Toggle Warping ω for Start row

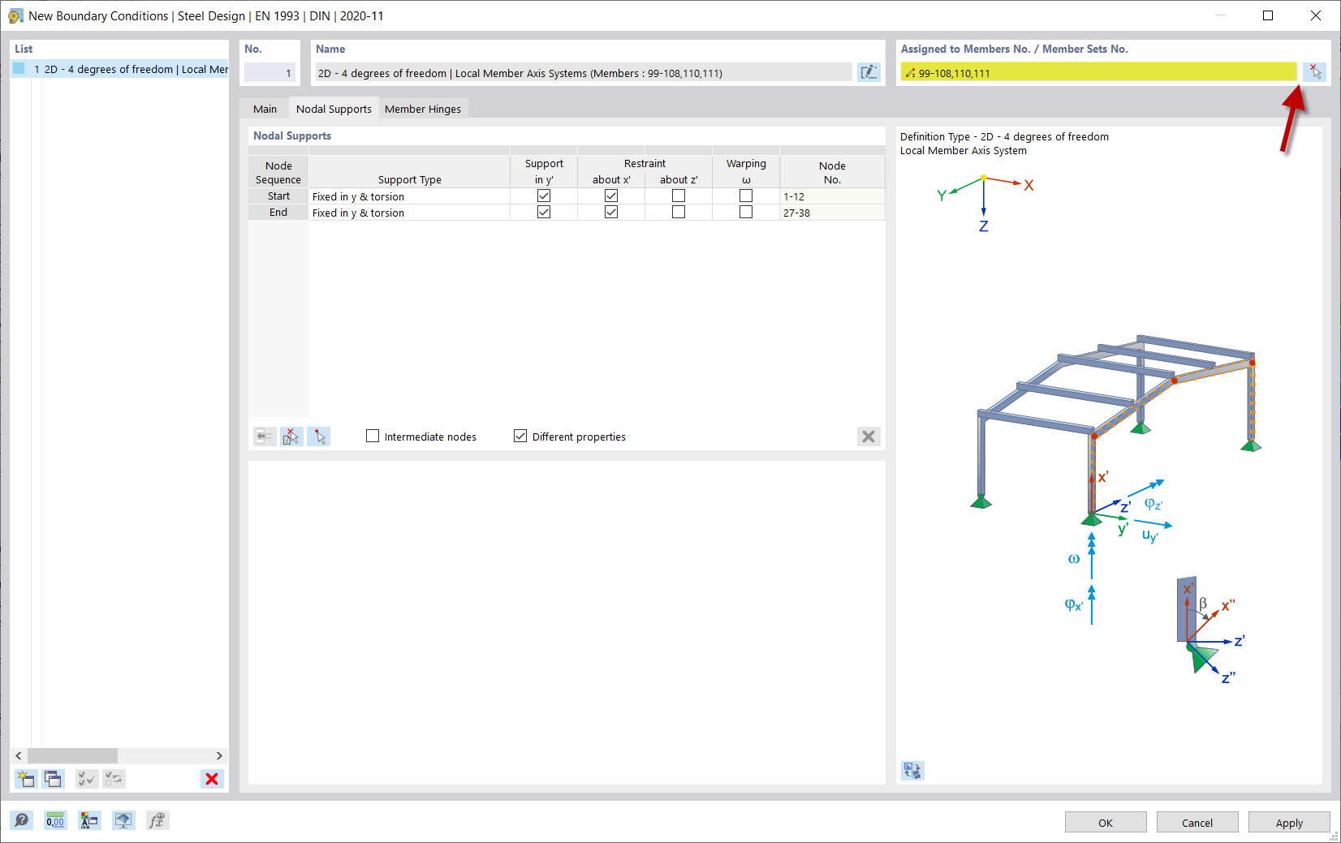coord(746,196)
